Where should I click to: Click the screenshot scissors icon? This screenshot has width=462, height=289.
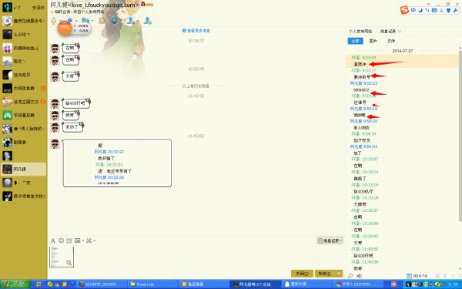click(x=89, y=240)
